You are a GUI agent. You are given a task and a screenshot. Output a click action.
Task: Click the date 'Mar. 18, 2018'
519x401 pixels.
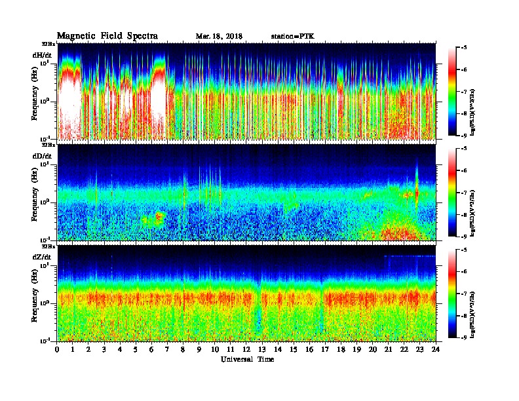(219, 37)
